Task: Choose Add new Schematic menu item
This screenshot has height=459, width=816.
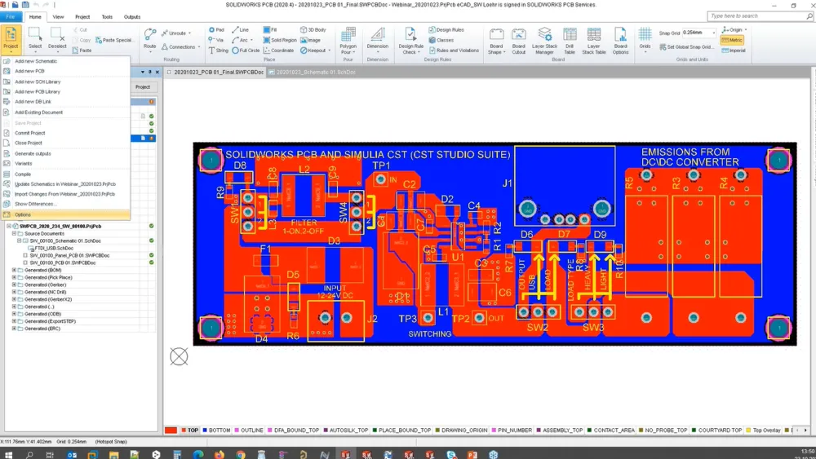Action: point(65,61)
